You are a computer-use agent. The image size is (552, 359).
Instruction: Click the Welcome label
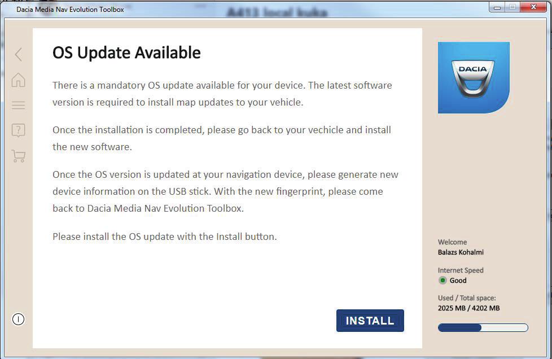coord(452,242)
